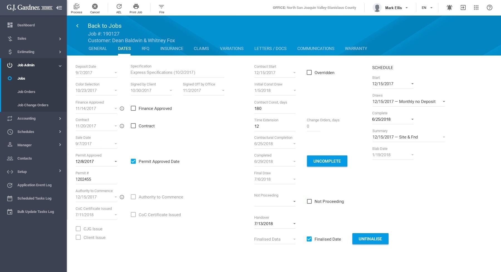Viewport: 501px width, 272px height.
Task: Click info icon next to Finance Approved date
Action: click(122, 109)
